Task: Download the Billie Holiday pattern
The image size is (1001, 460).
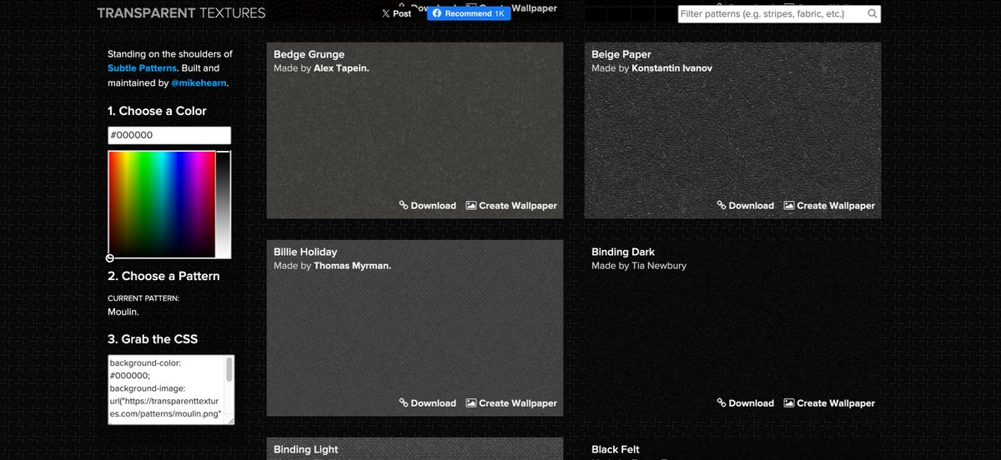Action: point(434,403)
